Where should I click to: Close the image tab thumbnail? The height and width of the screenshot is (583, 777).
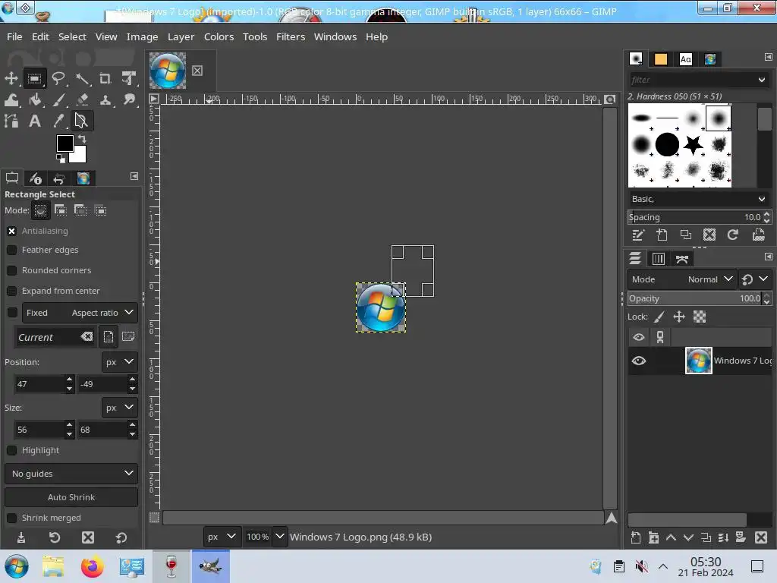[197, 71]
